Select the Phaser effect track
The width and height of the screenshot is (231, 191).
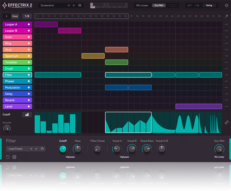click(x=14, y=81)
